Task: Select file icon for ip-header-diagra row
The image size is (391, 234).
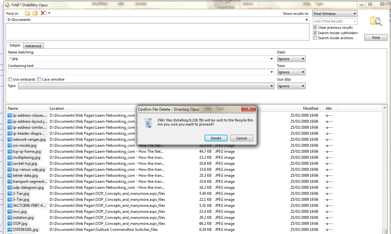Action: [10, 133]
